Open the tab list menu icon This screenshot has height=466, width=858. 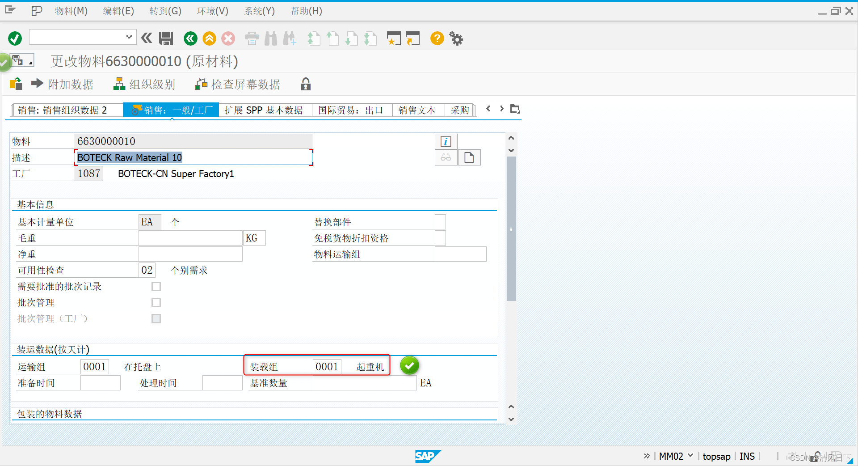[x=515, y=109]
